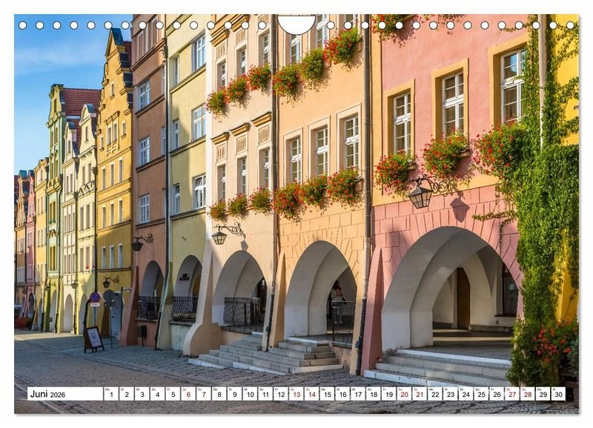Choose Sunday the 14th date box
Screen dimensions: 593x428
311,394
